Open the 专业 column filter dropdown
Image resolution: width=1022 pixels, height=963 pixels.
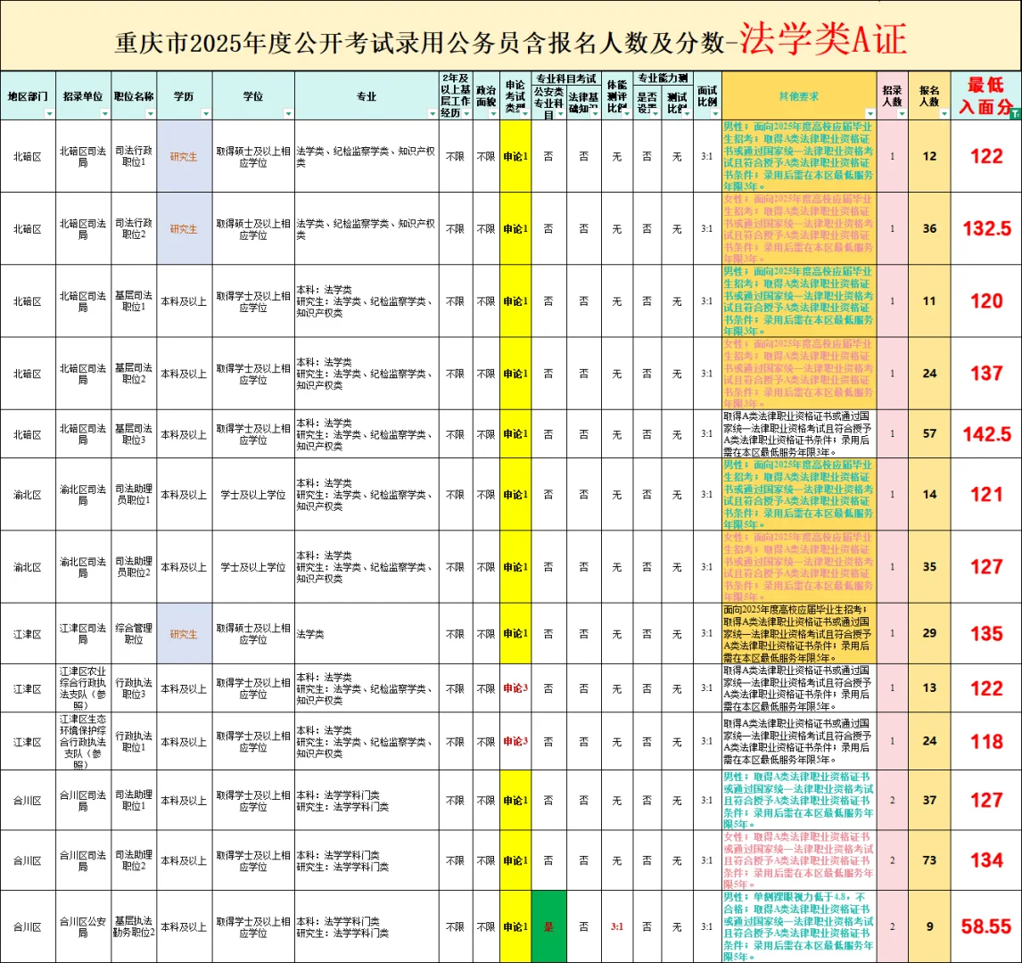tap(433, 114)
